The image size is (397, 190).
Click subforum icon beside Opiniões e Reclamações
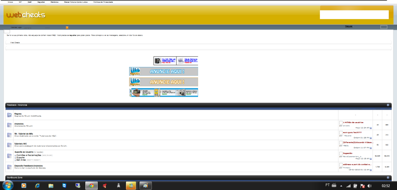(15, 156)
